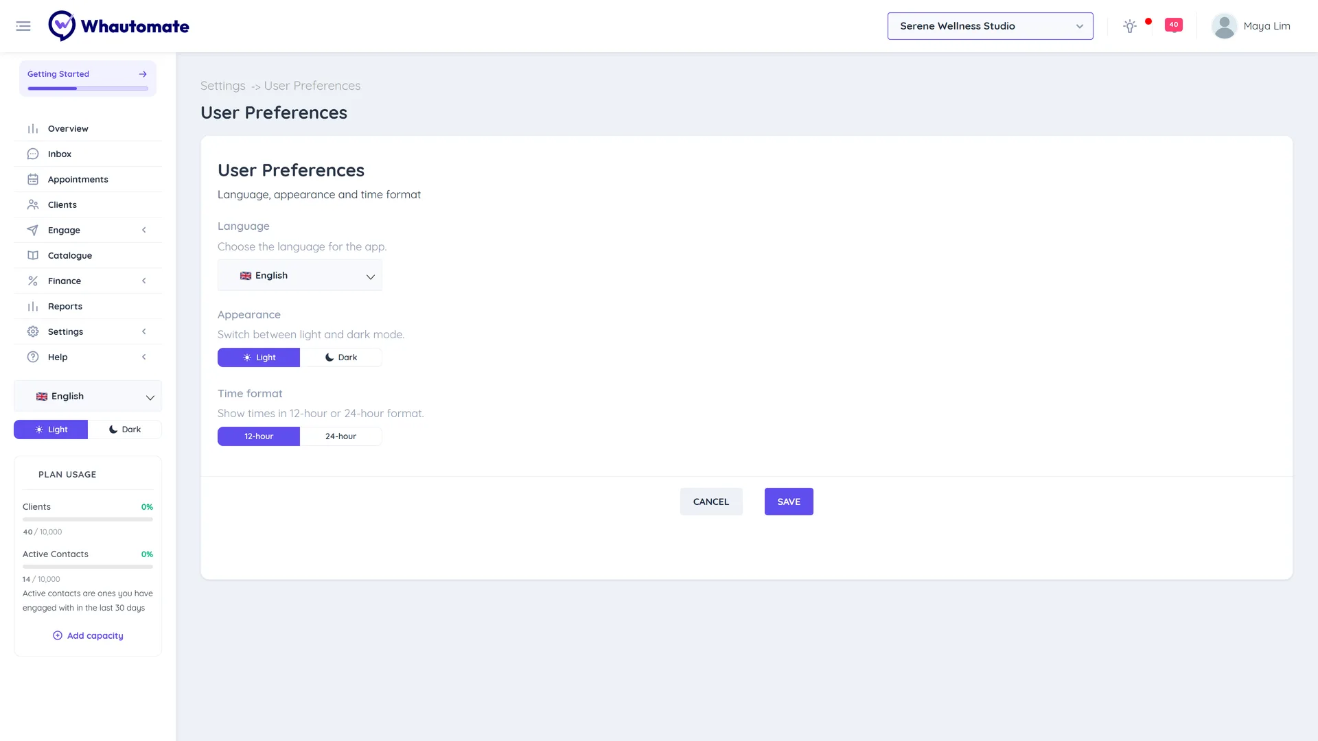This screenshot has height=741, width=1318.
Task: Click the Inbox chat bubble icon
Action: [x=33, y=154]
